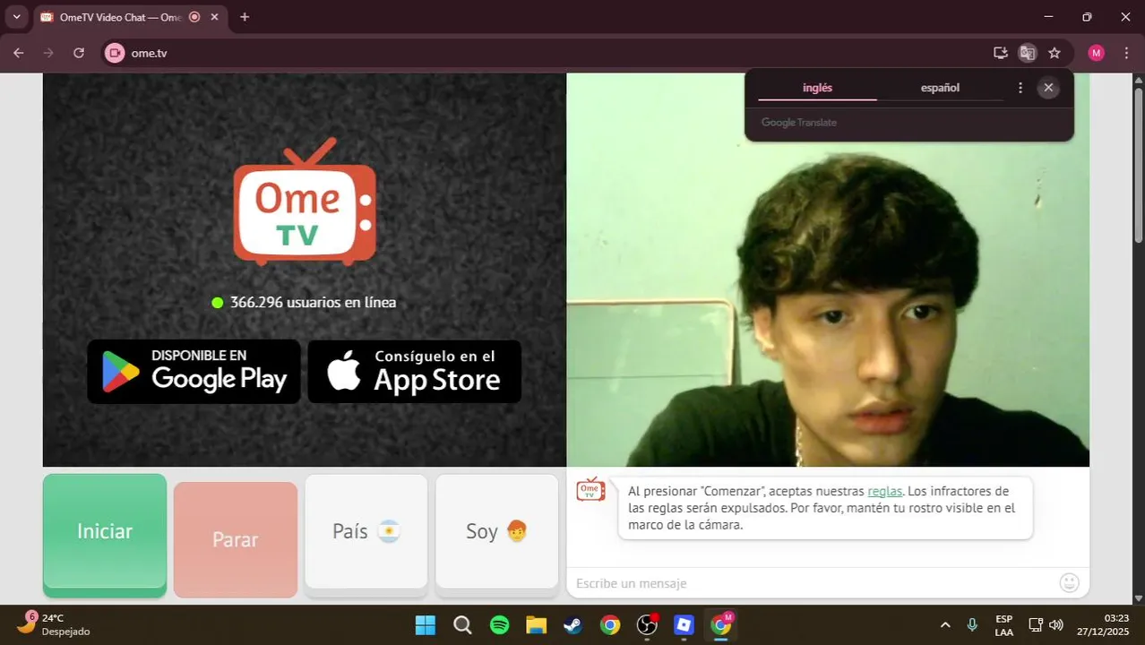Open the emoji picker smiley
The width and height of the screenshot is (1145, 645).
pyautogui.click(x=1070, y=583)
